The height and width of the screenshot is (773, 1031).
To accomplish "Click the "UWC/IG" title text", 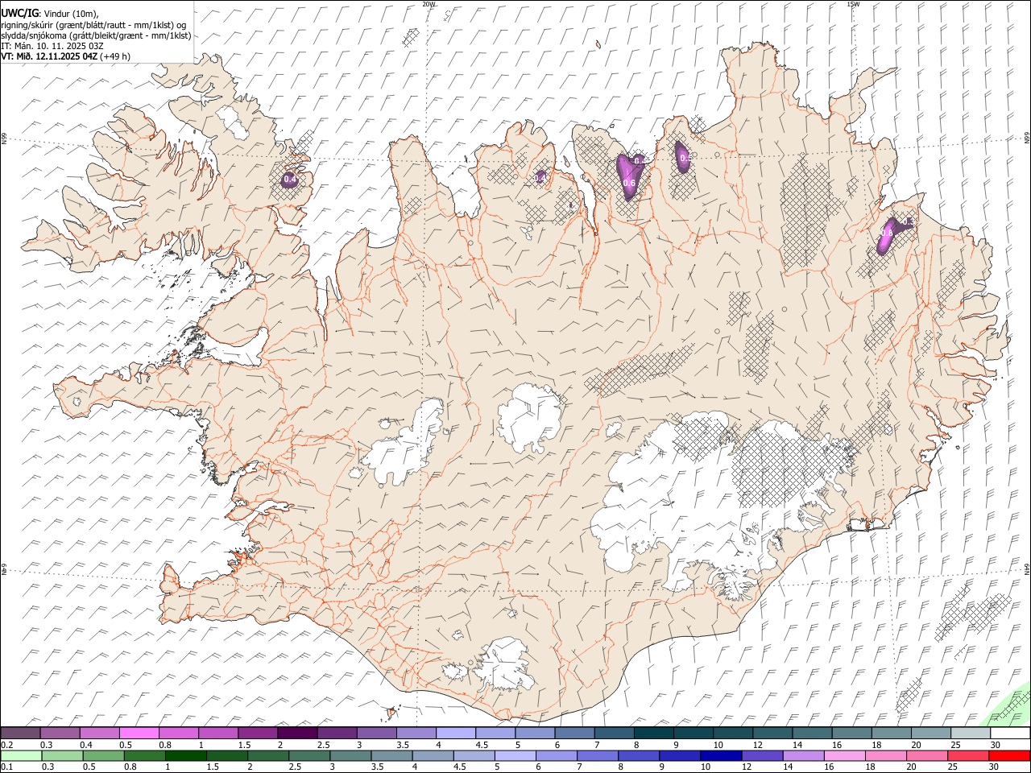I will 19,14.
